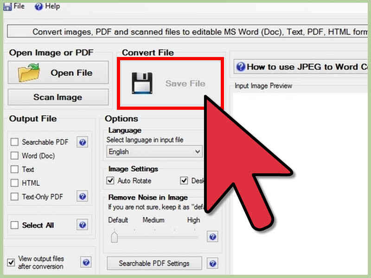371x278 pixels.
Task: Click the help icon beside Searchable PDF
Action: pyautogui.click(x=82, y=142)
